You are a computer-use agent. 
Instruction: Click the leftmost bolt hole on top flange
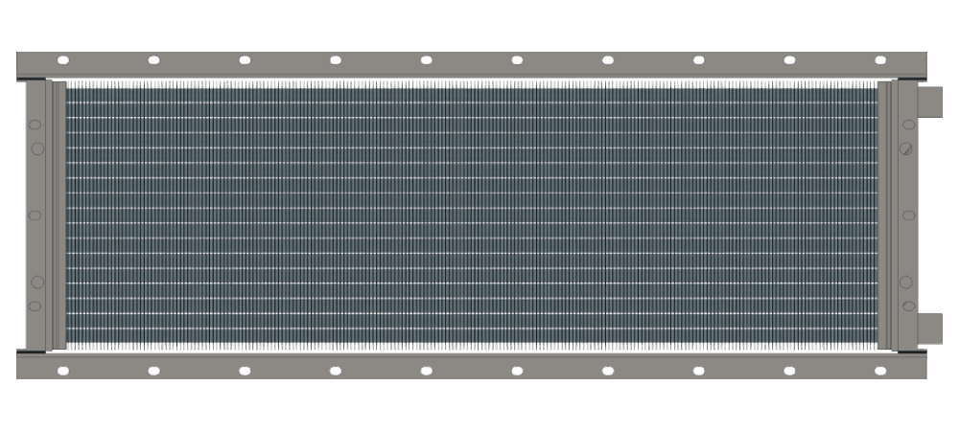62,60
